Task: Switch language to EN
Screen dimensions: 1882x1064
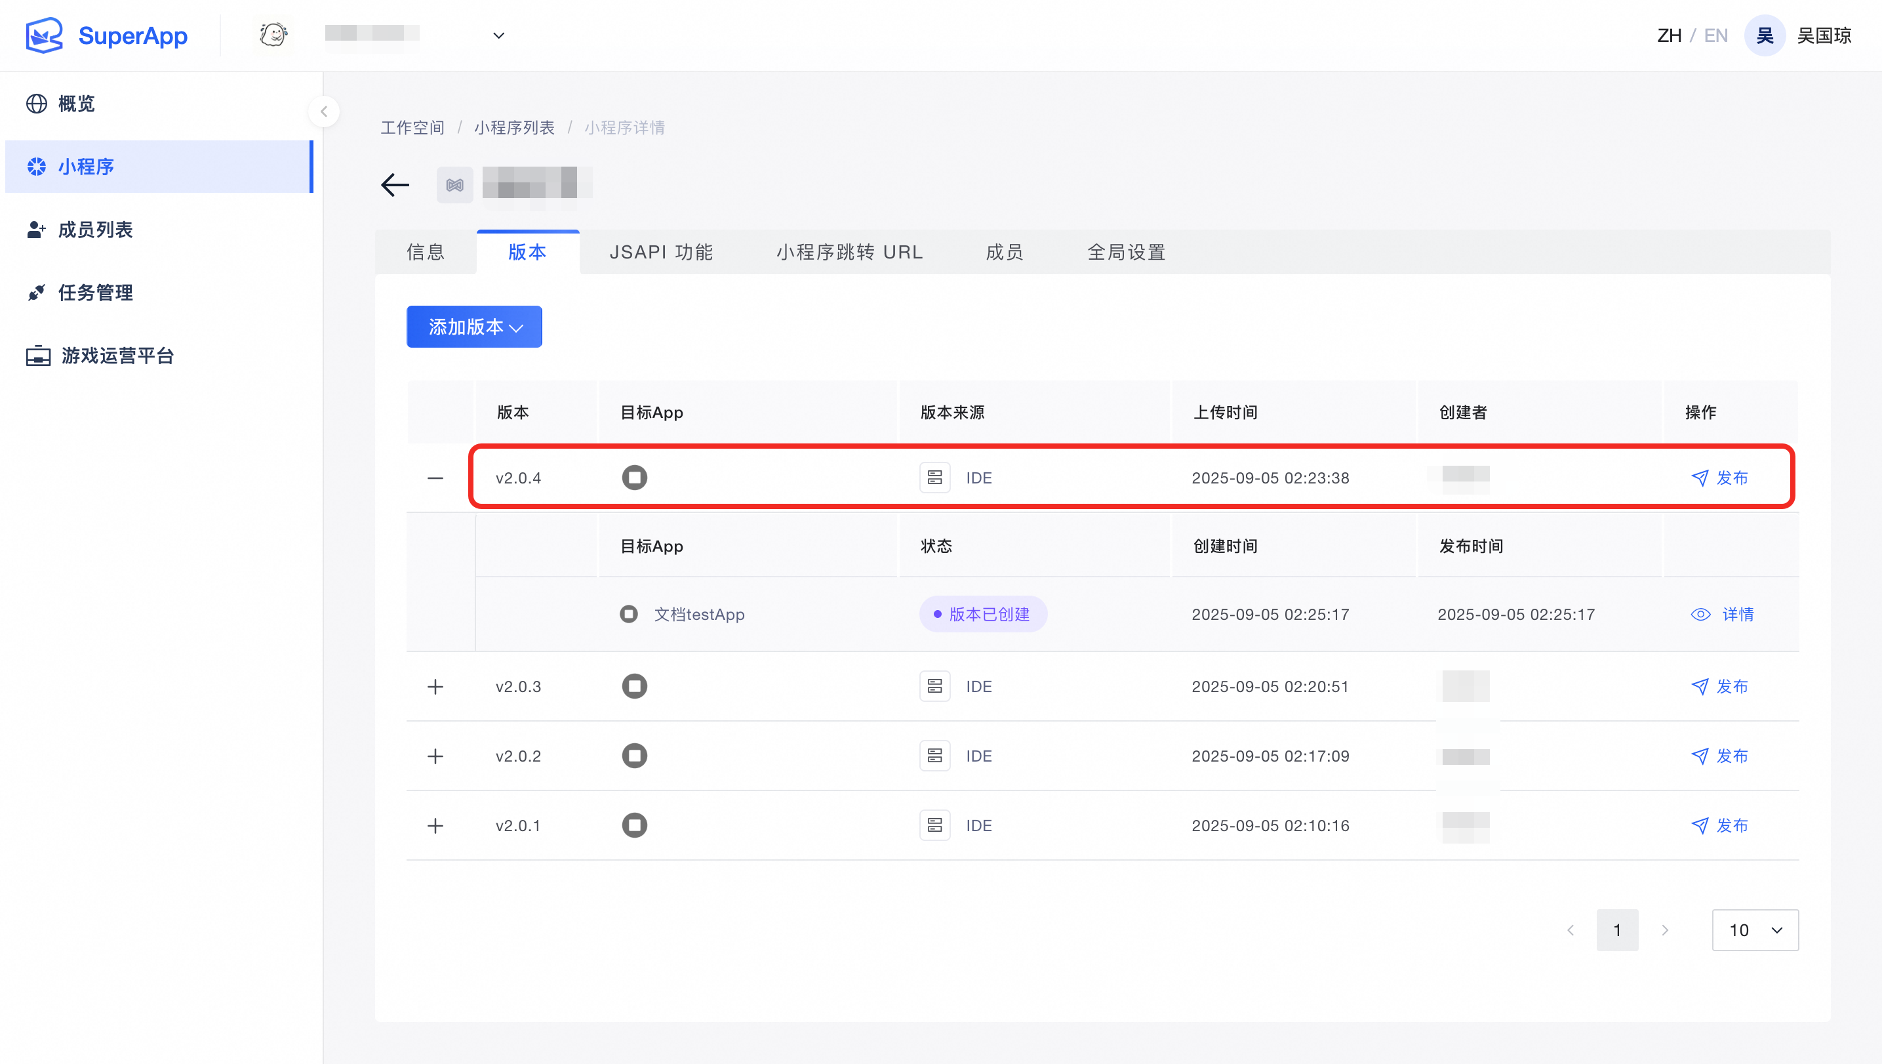Action: coord(1715,35)
